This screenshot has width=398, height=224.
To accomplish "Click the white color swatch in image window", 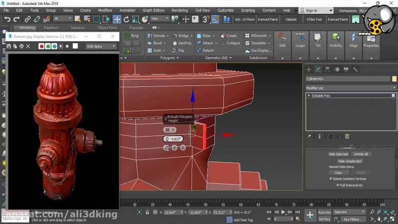I will tap(75, 46).
